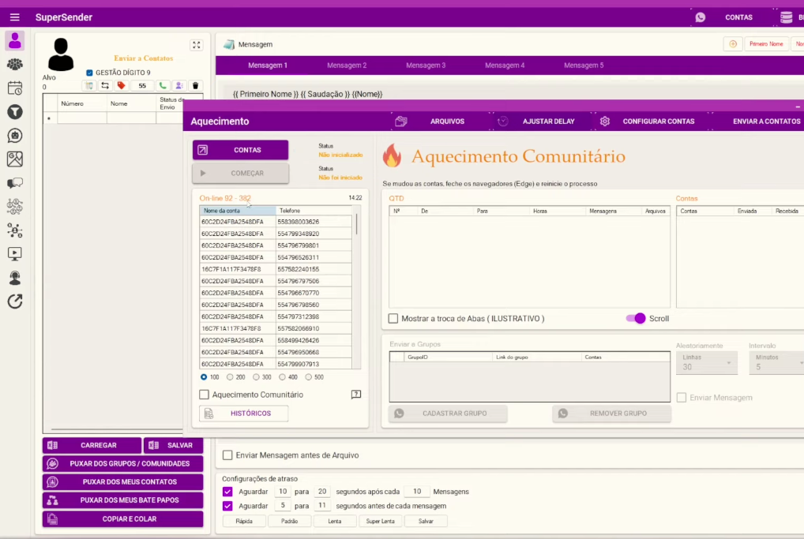The height and width of the screenshot is (539, 804).
Task: Switch to Mensagem 2 tab
Action: point(347,66)
